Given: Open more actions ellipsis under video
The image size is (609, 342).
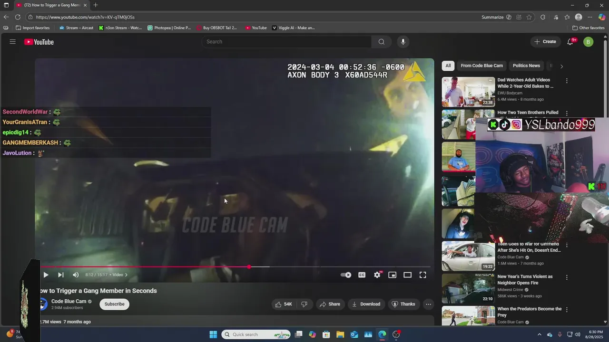Looking at the screenshot, I should [x=428, y=304].
